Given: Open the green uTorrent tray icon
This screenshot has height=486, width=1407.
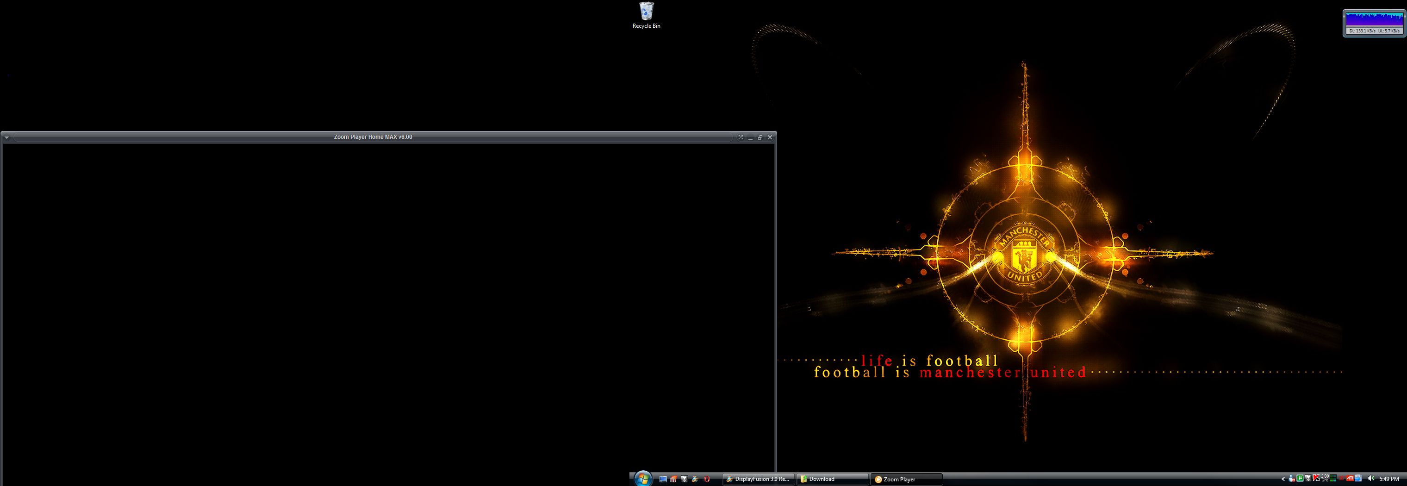Looking at the screenshot, I should point(1300,479).
